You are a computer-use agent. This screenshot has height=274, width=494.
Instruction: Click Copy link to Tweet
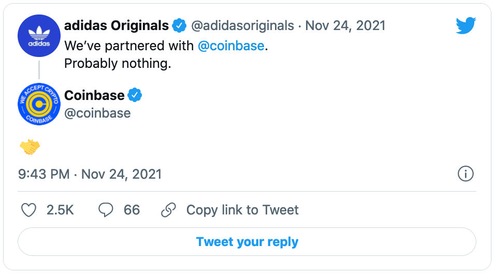(x=242, y=210)
